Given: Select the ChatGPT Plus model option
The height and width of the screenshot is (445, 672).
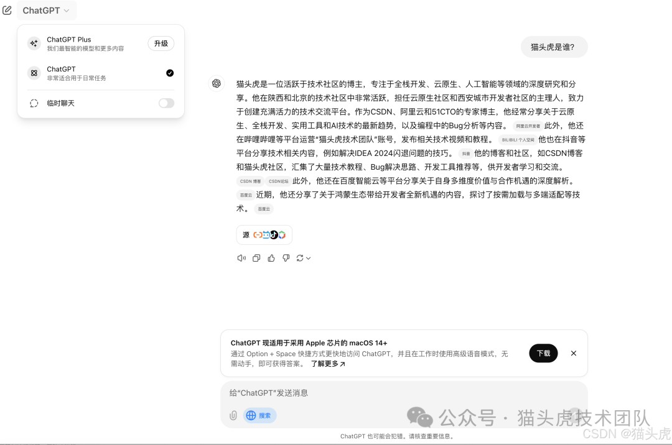Looking at the screenshot, I should click(101, 44).
